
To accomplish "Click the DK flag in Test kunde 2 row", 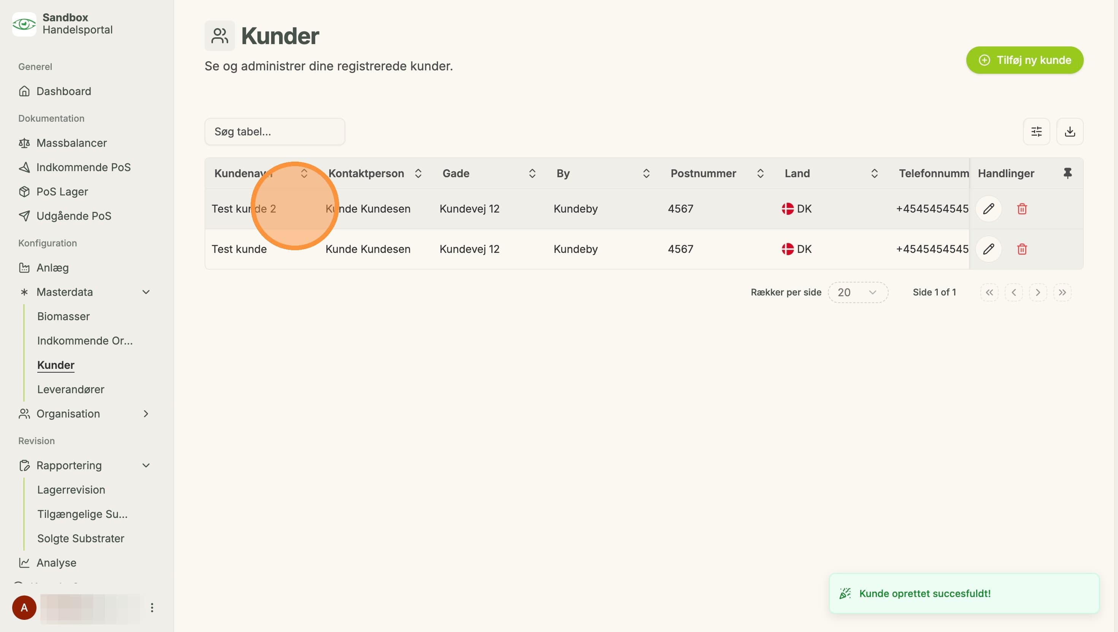I will 788,209.
